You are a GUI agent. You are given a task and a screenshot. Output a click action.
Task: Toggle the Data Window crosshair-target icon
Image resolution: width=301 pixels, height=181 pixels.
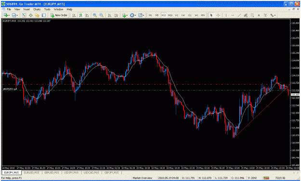click(30, 15)
